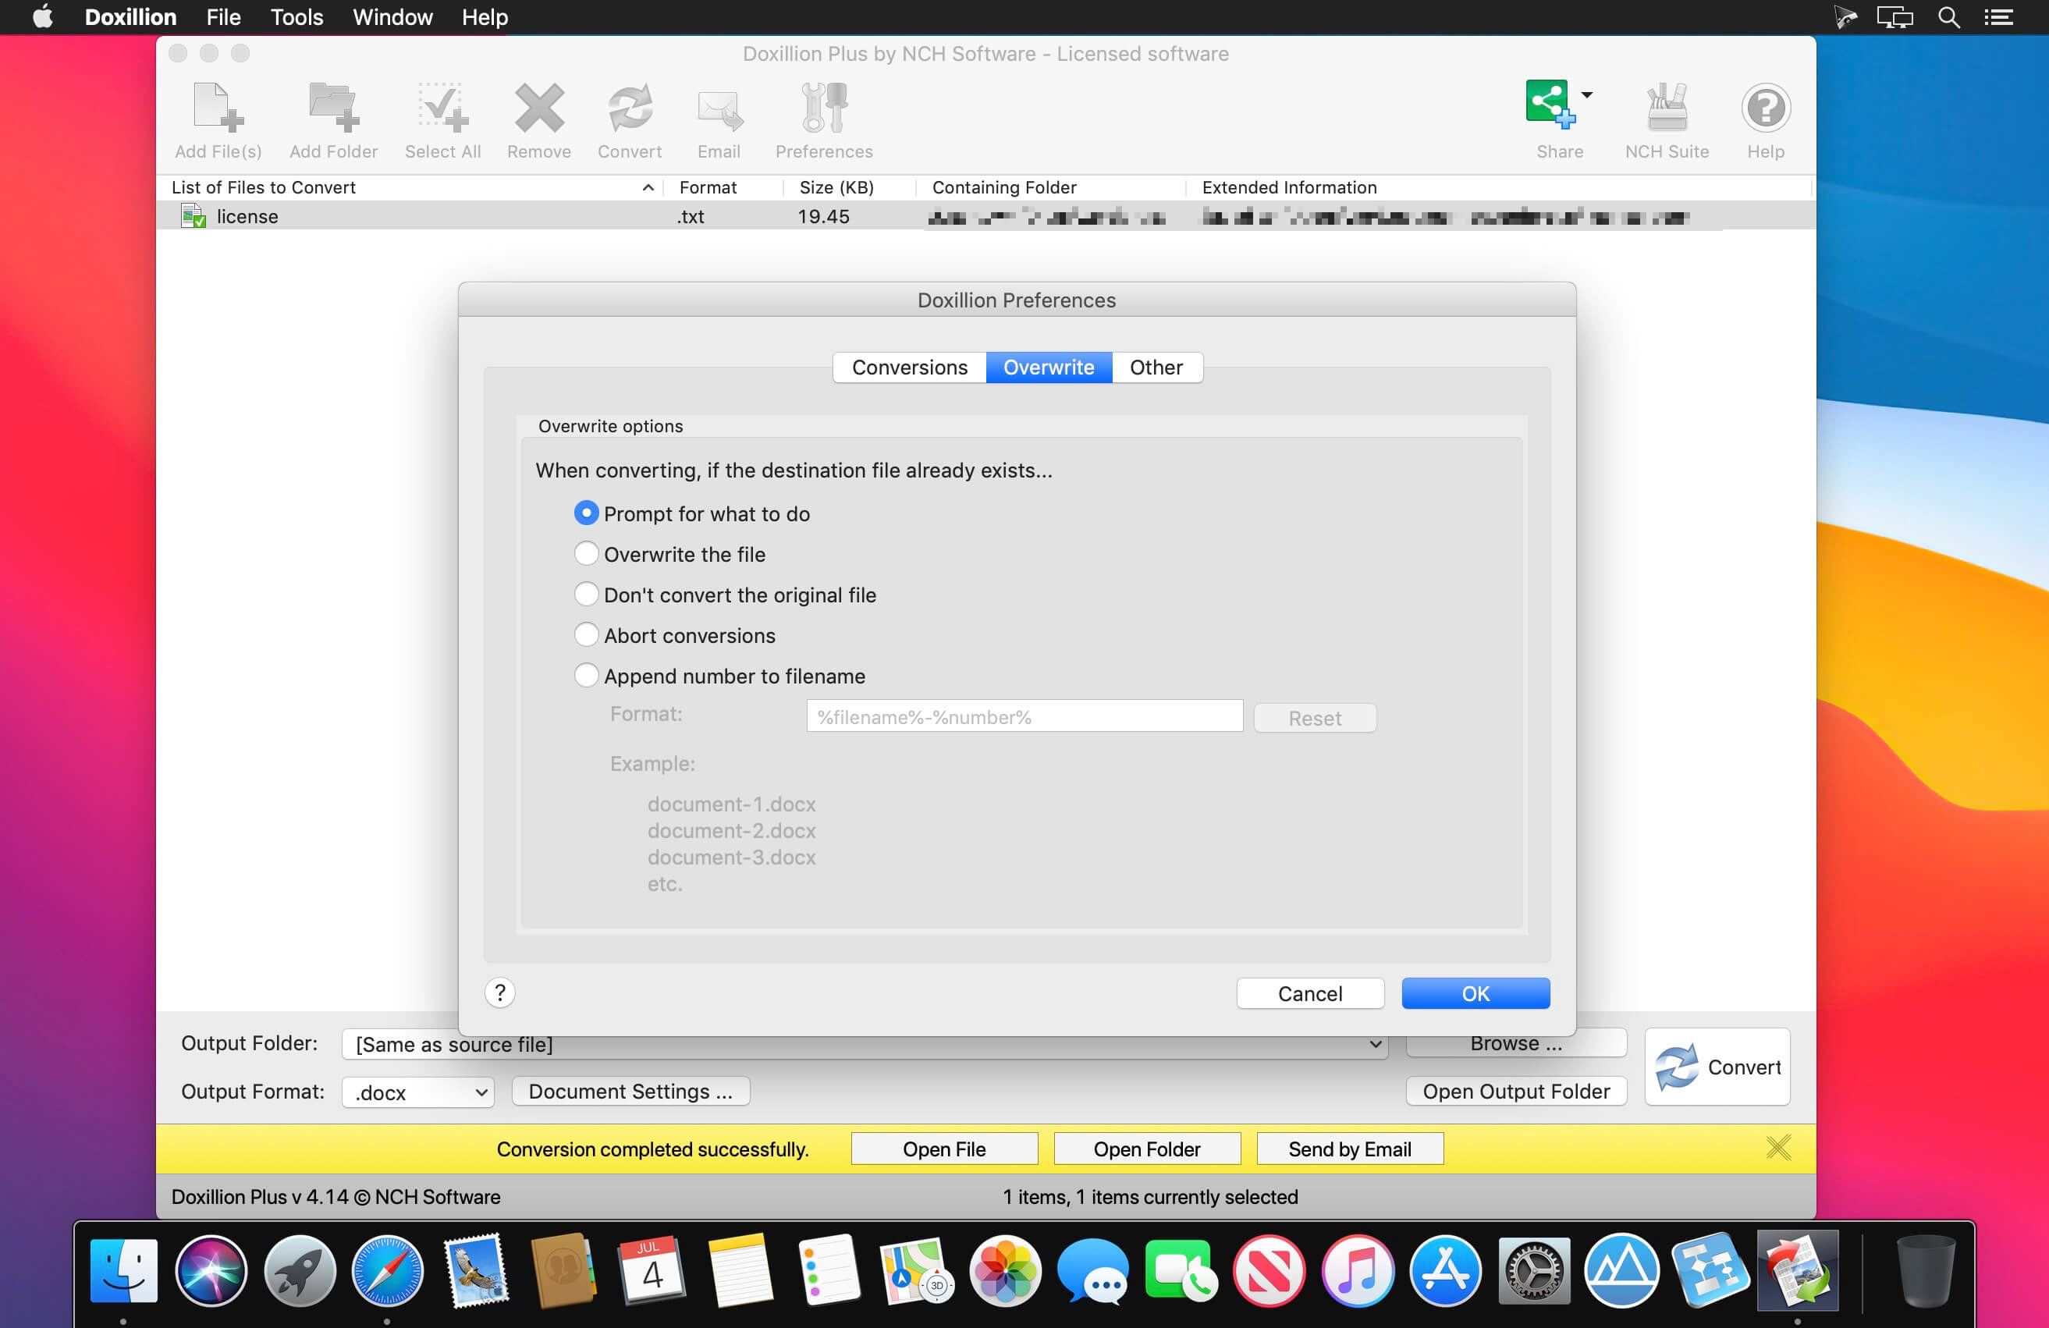This screenshot has height=1328, width=2049.
Task: Dismiss the yellow notification bar with X
Action: coord(1779,1147)
